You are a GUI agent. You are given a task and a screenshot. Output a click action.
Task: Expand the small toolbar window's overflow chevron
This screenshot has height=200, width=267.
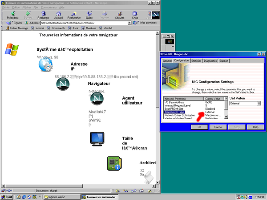pos(173,46)
